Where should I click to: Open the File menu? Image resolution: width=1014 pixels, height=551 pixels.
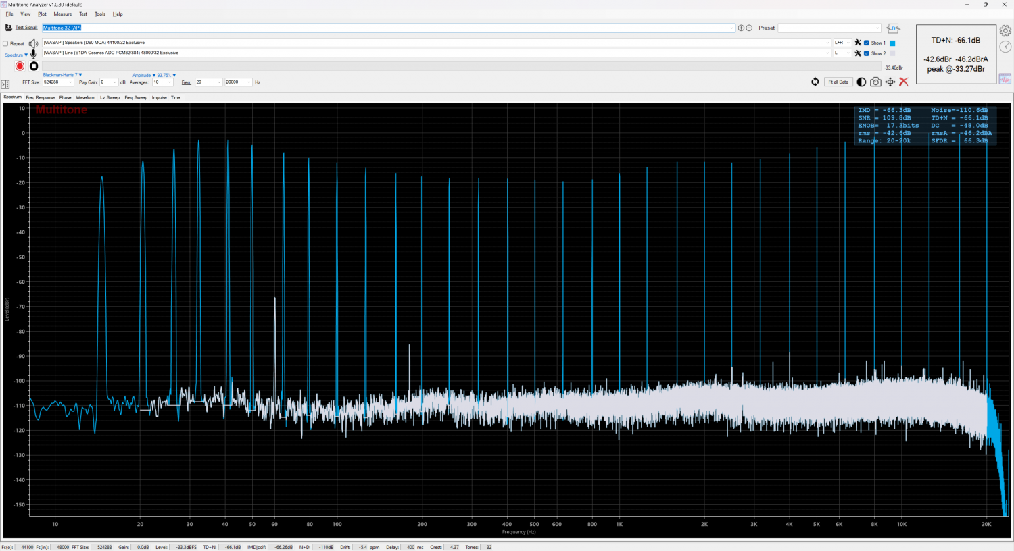(9, 14)
